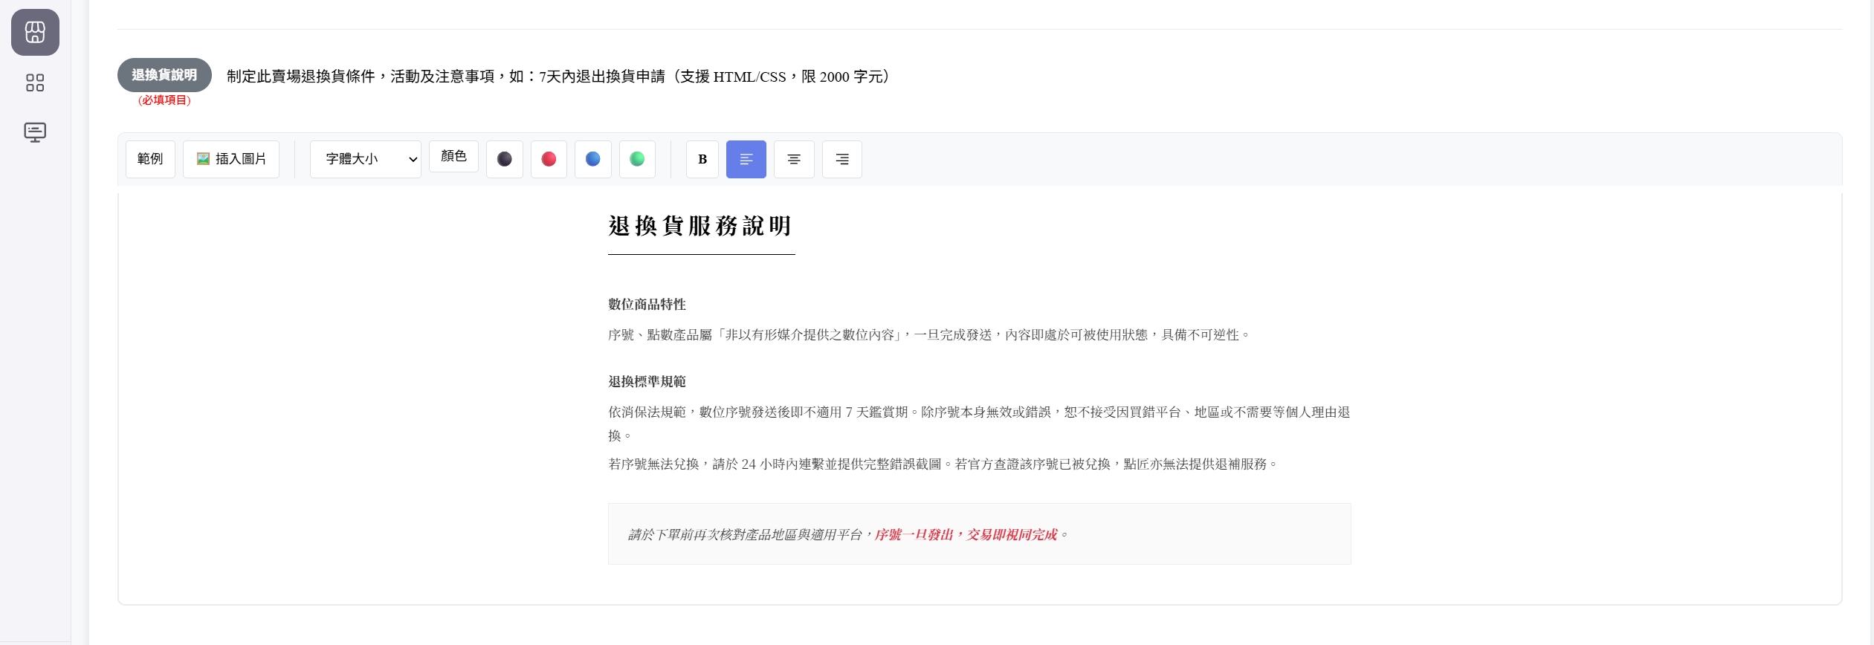Click the description text 制定此賣場退換貨條件

click(558, 77)
